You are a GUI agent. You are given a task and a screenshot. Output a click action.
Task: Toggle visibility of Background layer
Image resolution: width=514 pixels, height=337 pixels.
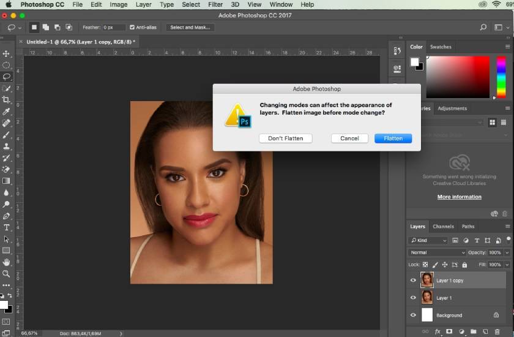[413, 315]
